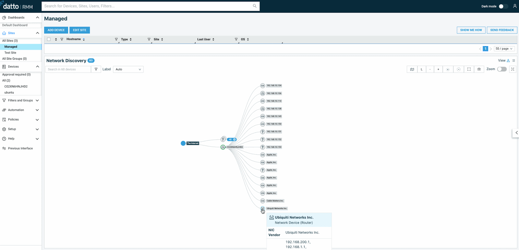Click the search magnifier icon in top bar
The height and width of the screenshot is (250, 519).
(x=255, y=6)
